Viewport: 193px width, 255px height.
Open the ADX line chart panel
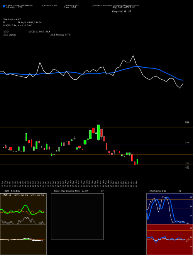click(23, 209)
